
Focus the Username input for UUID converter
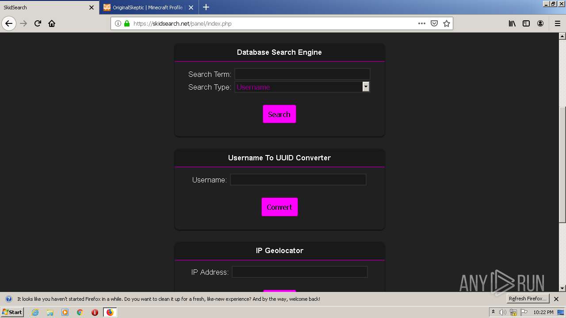click(x=298, y=180)
